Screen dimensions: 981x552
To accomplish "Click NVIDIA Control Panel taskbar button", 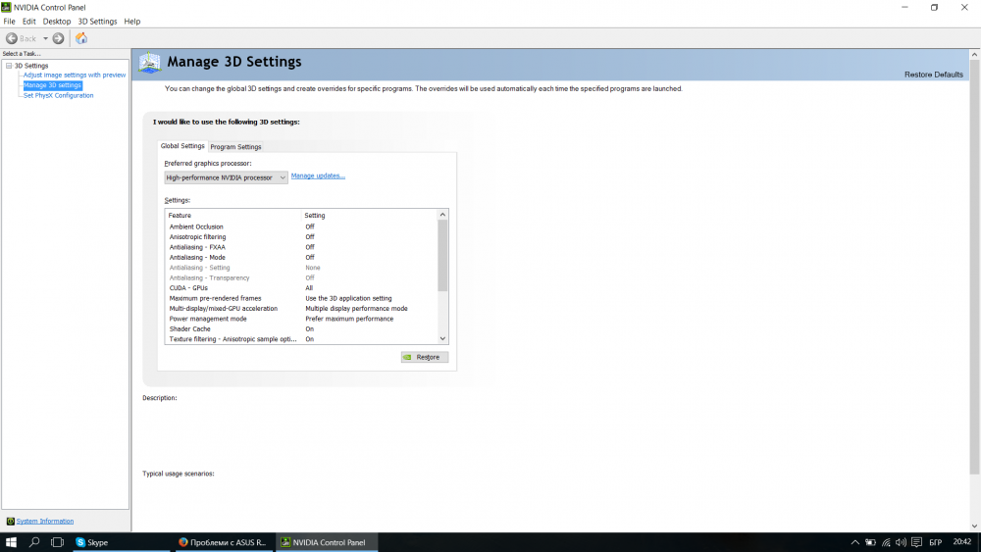I will pos(326,542).
